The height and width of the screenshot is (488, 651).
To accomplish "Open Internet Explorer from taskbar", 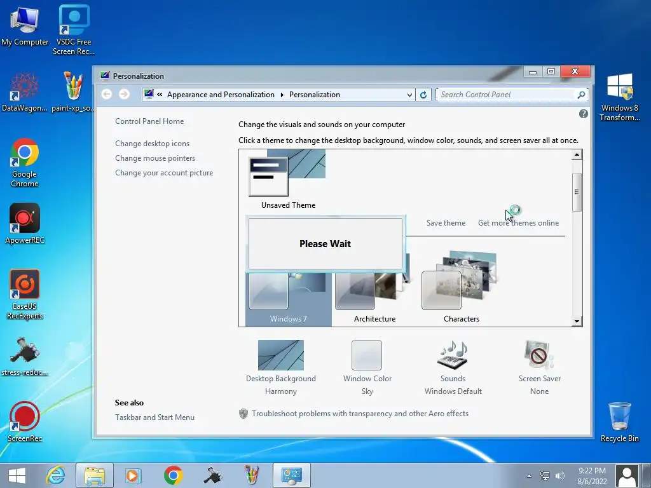I will click(x=55, y=475).
